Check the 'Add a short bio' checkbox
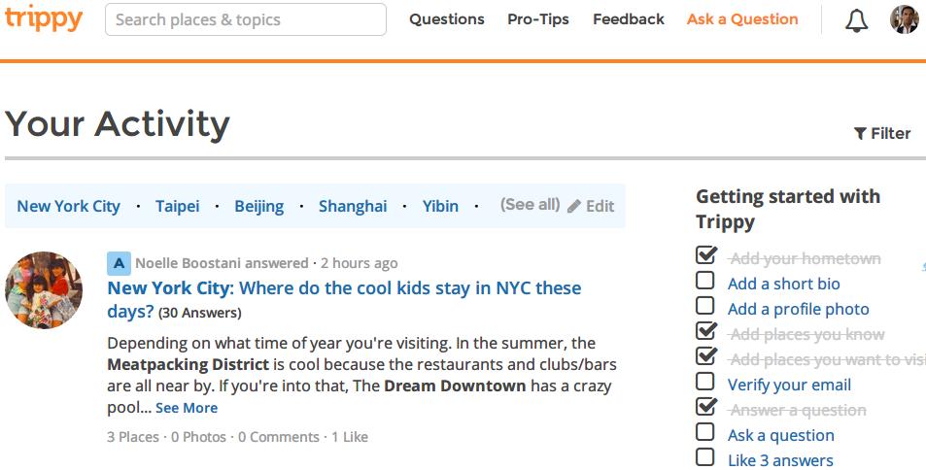The image size is (926, 470). tap(705, 282)
